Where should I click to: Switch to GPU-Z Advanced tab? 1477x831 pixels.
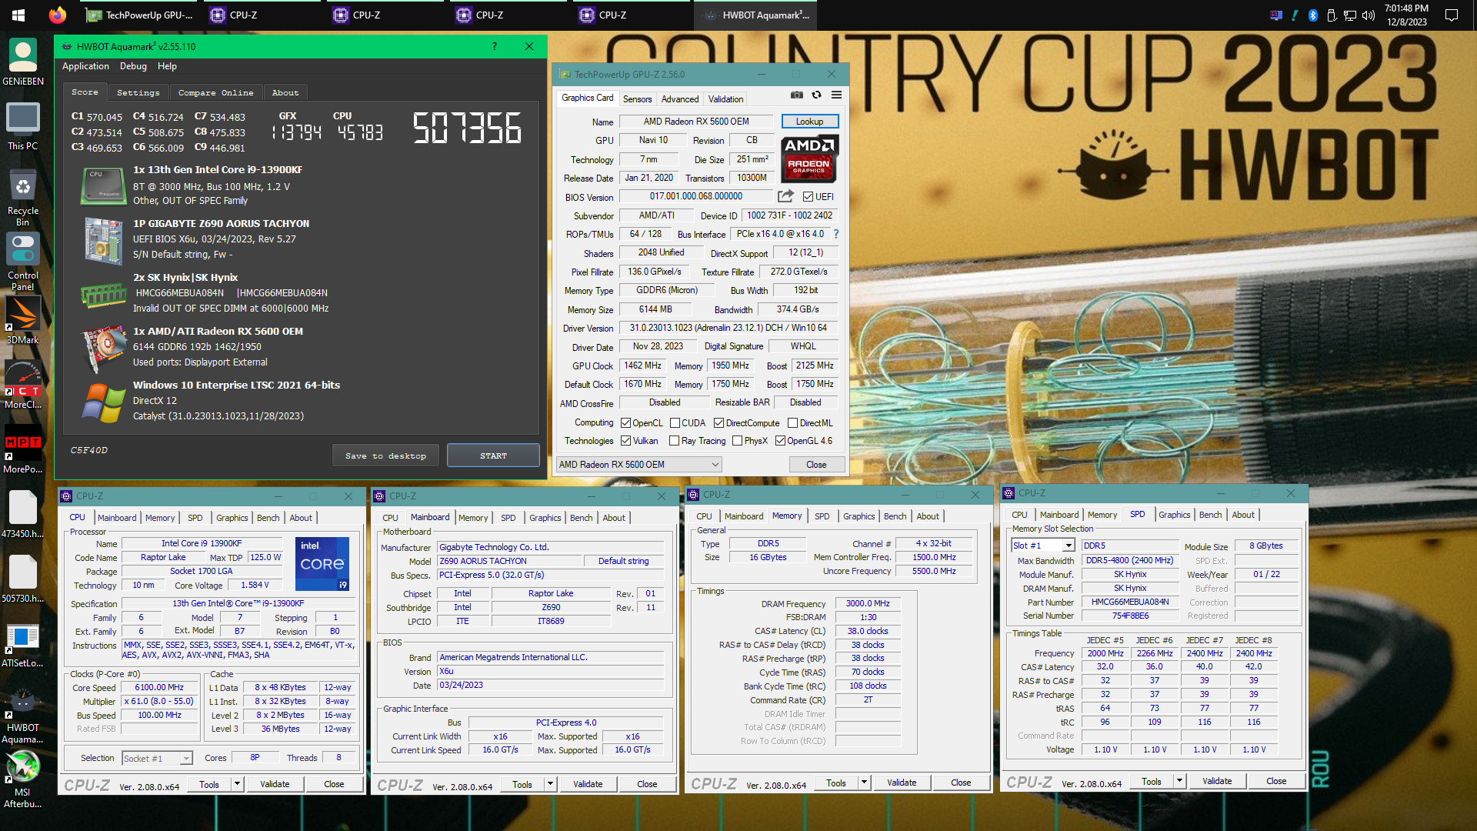[x=680, y=99]
